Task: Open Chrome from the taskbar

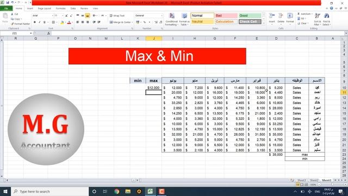Action: tap(117, 191)
